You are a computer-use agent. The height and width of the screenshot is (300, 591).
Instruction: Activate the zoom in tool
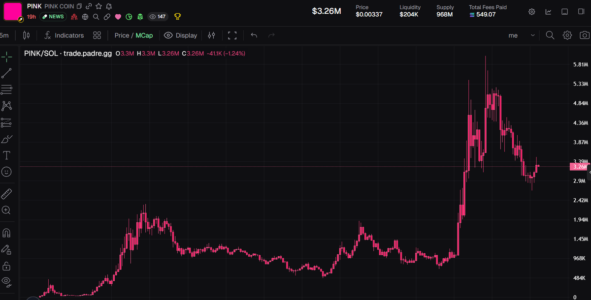click(7, 210)
